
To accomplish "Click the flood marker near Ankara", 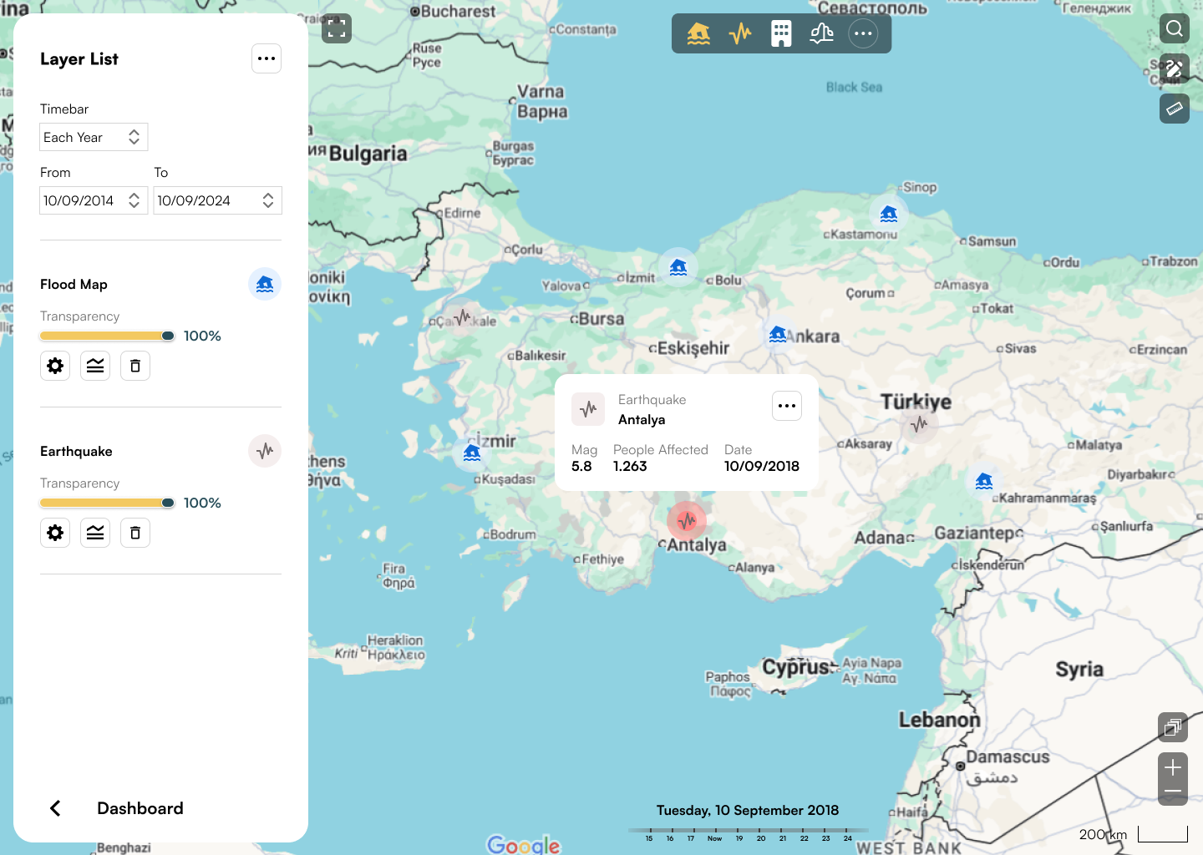I will pos(778,334).
